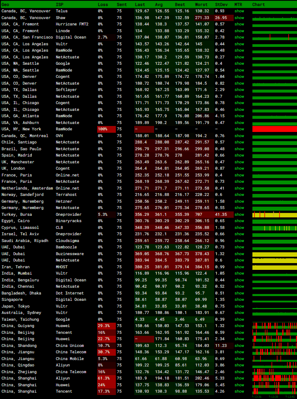The width and height of the screenshot is (297, 399).
Task: Click the 'Binaryracks' ISP cell
Action: coord(68,221)
